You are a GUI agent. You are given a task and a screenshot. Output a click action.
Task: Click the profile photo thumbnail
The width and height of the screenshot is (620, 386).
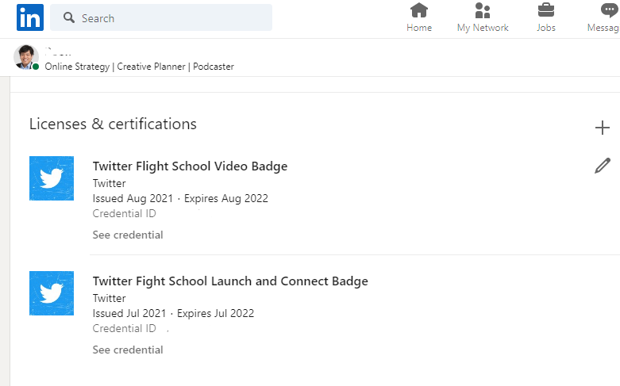26,57
